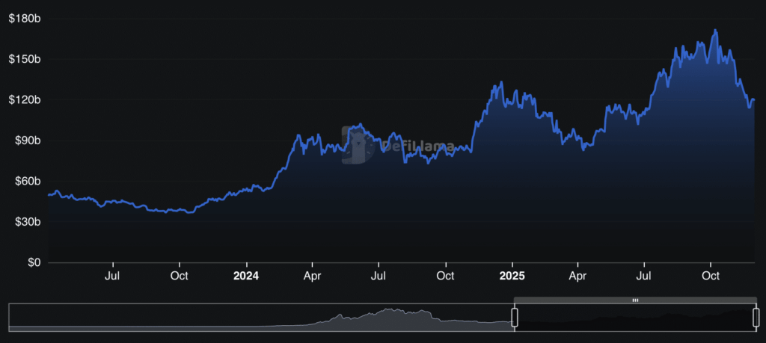766x343 pixels.
Task: Click the $120b y-axis label
Action: (25, 100)
